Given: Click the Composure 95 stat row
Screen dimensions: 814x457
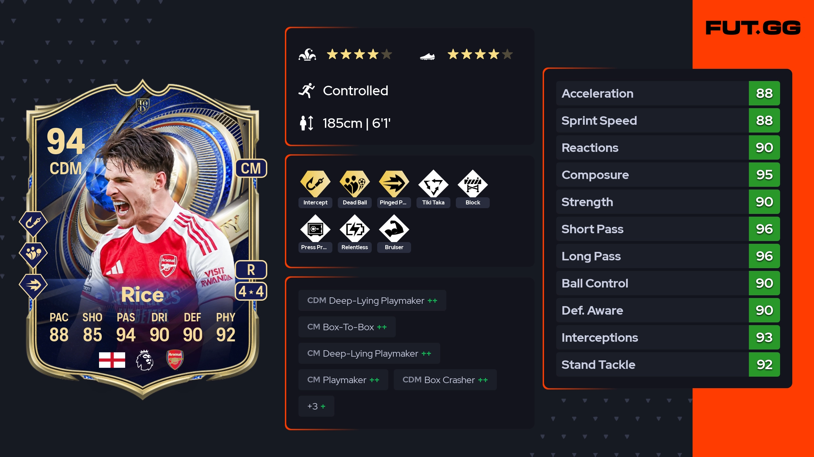Looking at the screenshot, I should (668, 175).
